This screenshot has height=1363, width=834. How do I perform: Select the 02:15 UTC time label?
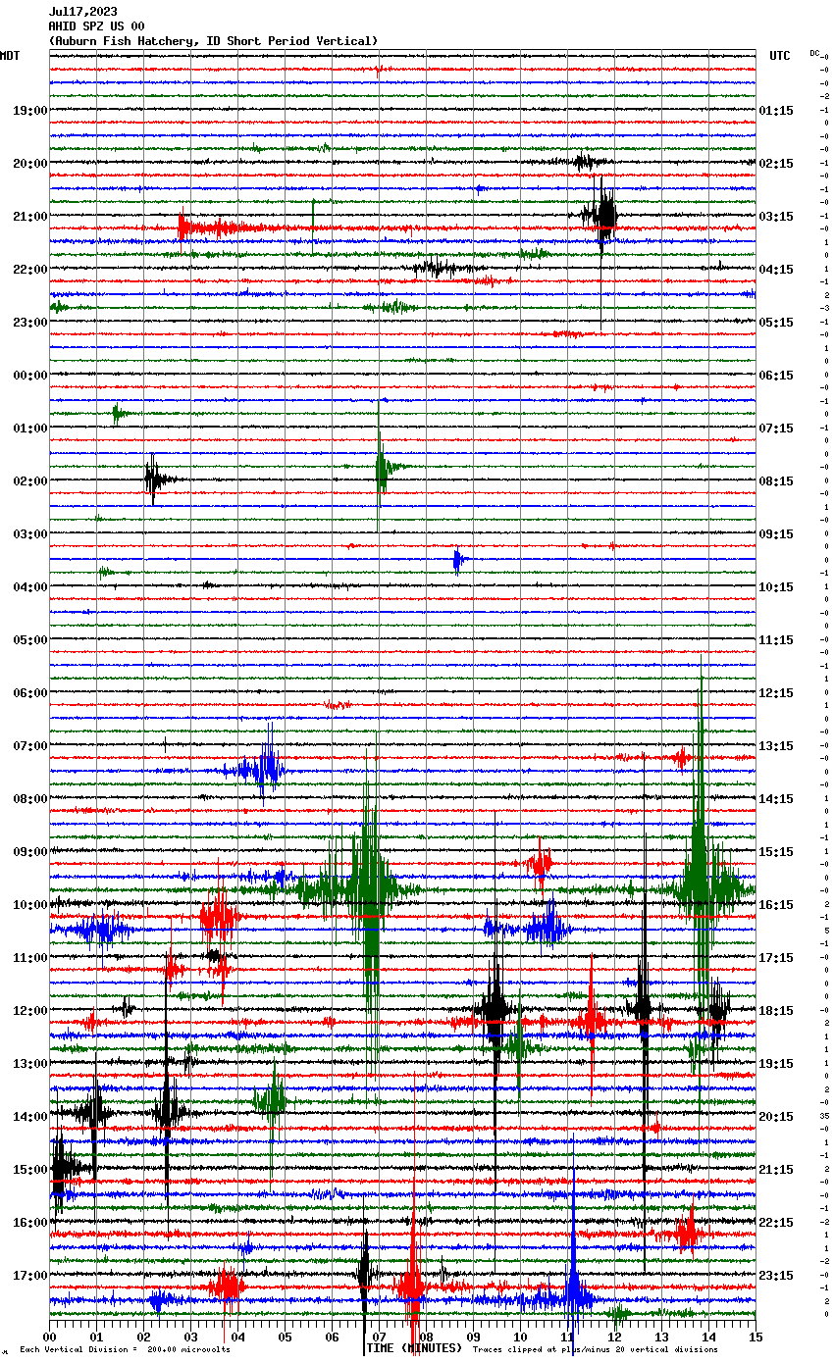click(776, 164)
